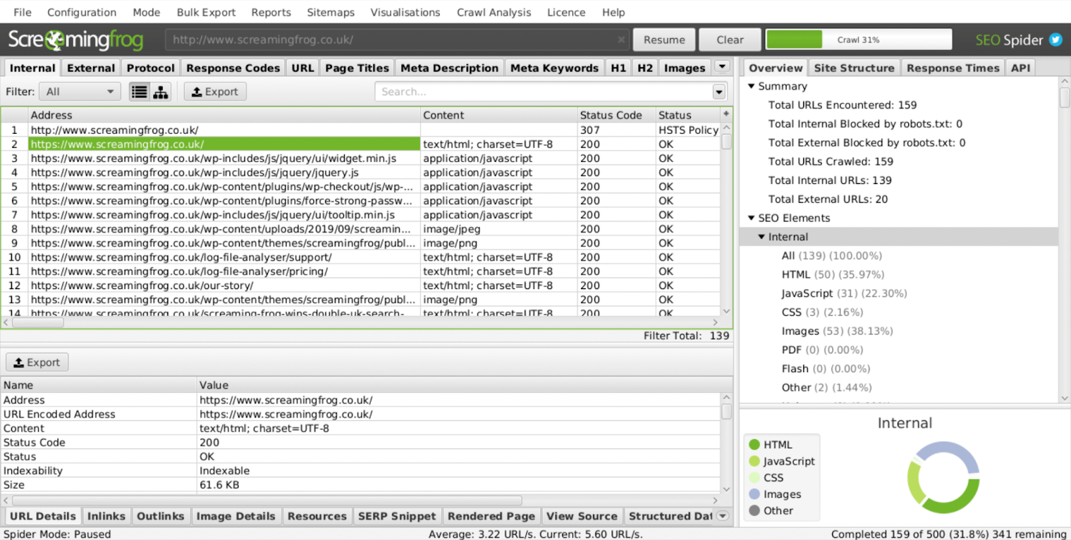Open the External tab
1071x540 pixels.
point(91,68)
